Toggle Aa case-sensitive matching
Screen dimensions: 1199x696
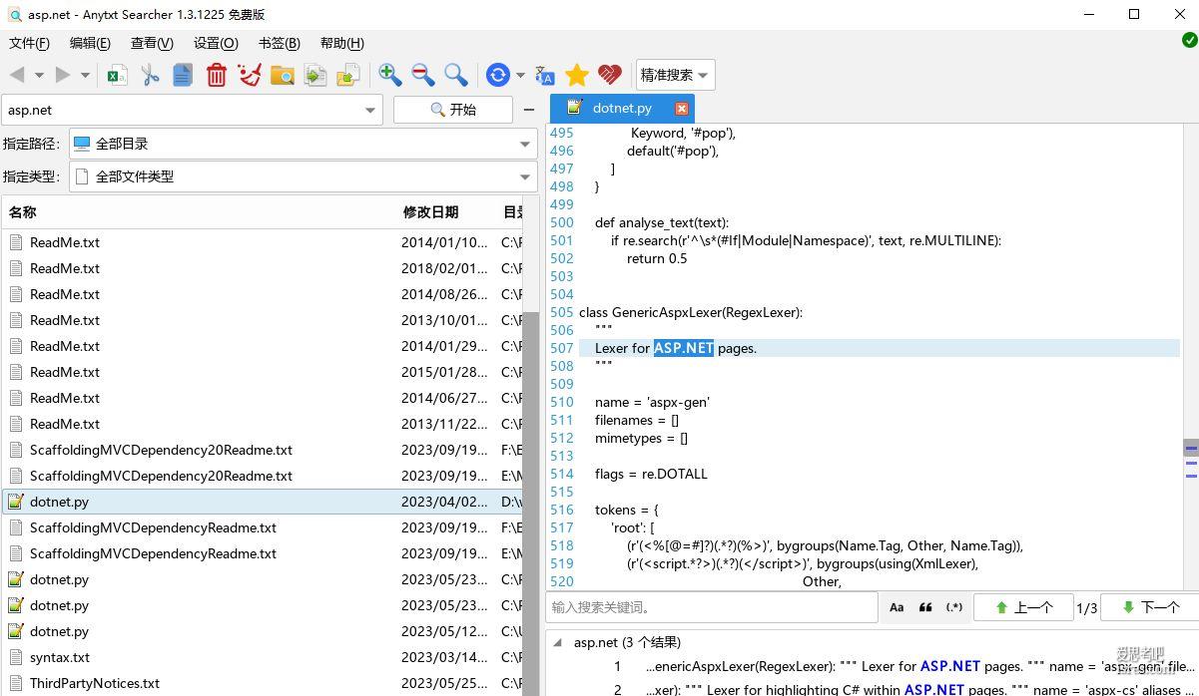[897, 607]
